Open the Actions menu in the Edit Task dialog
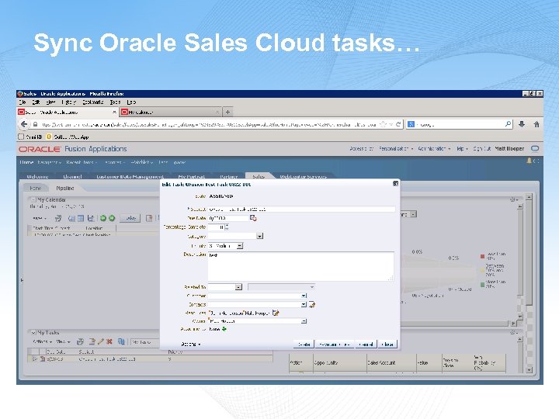 [x=191, y=345]
